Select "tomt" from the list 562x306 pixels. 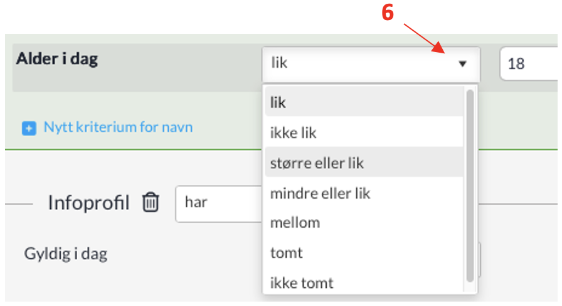point(286,253)
